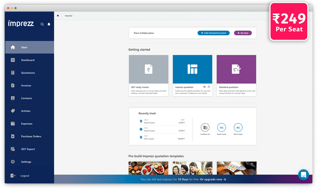
Task: Open Contacts section label
Action: click(26, 98)
